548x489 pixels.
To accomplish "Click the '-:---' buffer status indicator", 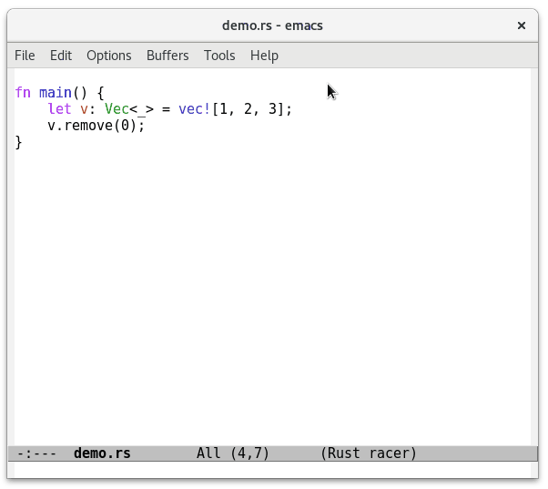I will pyautogui.click(x=36, y=453).
